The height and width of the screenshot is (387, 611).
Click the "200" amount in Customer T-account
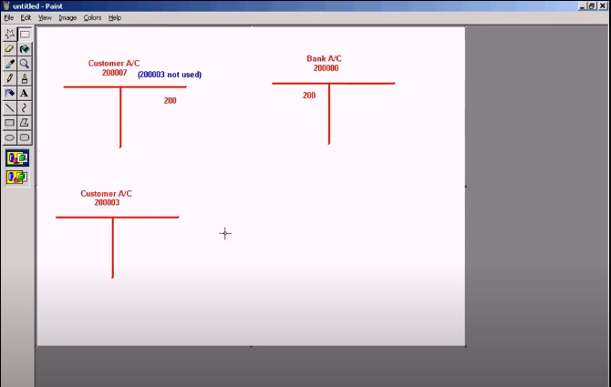(x=170, y=101)
